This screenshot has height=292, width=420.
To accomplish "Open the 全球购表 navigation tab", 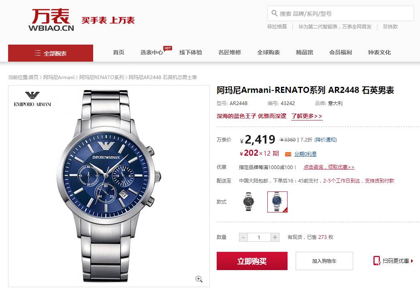I will [269, 52].
